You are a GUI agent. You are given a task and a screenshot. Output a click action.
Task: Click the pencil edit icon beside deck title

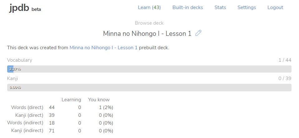[198, 33]
